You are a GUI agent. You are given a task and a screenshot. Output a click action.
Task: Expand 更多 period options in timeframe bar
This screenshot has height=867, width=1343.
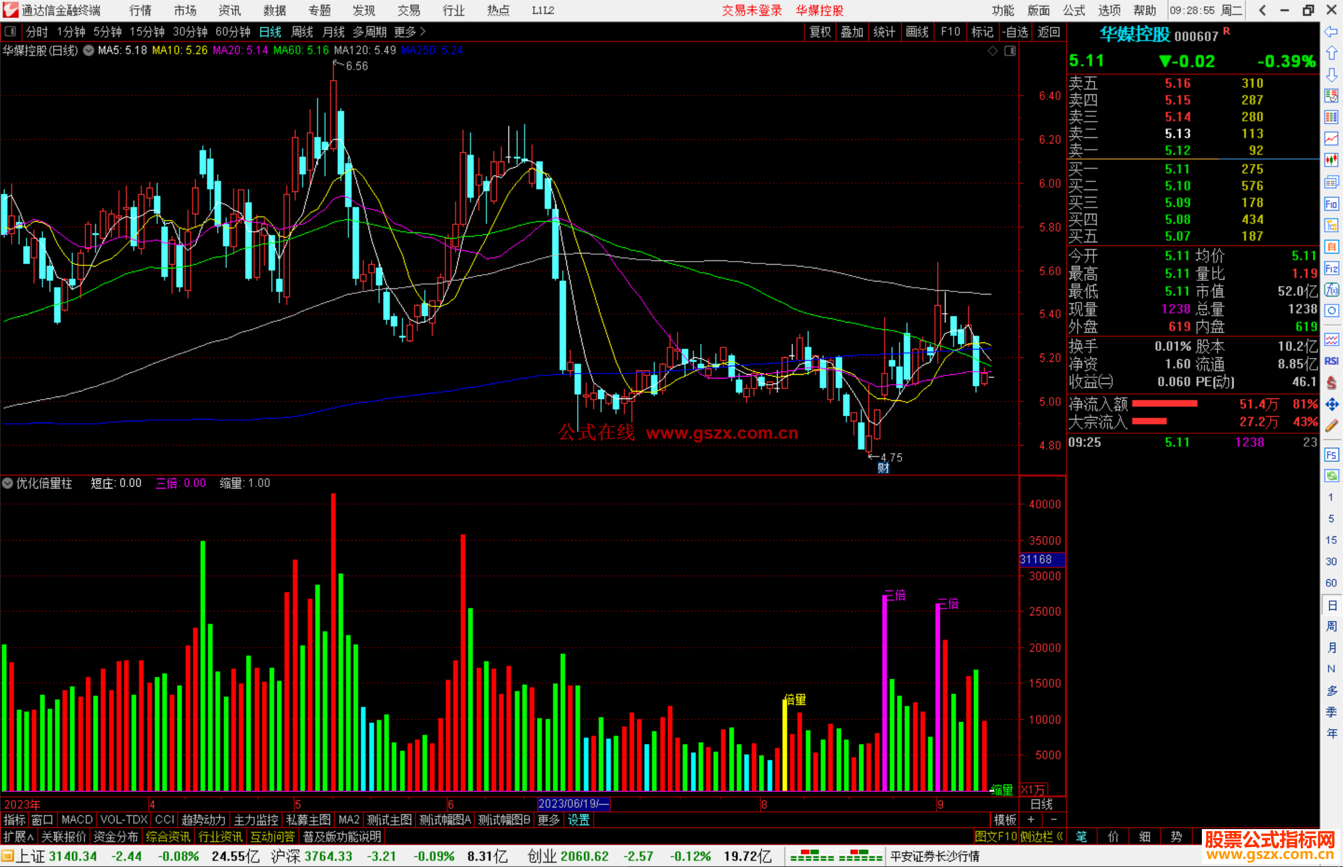410,32
